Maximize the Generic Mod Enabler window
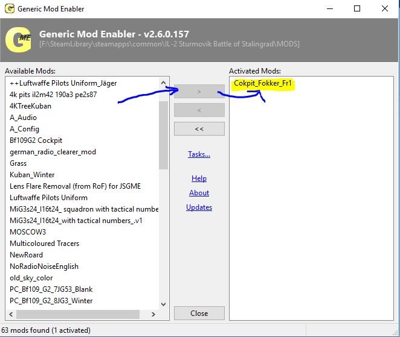The width and height of the screenshot is (400, 337). click(x=357, y=8)
